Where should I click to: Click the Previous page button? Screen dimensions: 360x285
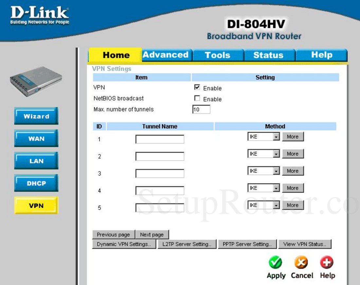click(114, 234)
